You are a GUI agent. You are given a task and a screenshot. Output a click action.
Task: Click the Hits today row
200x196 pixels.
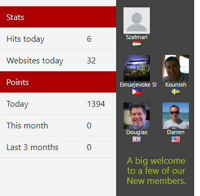click(58, 39)
